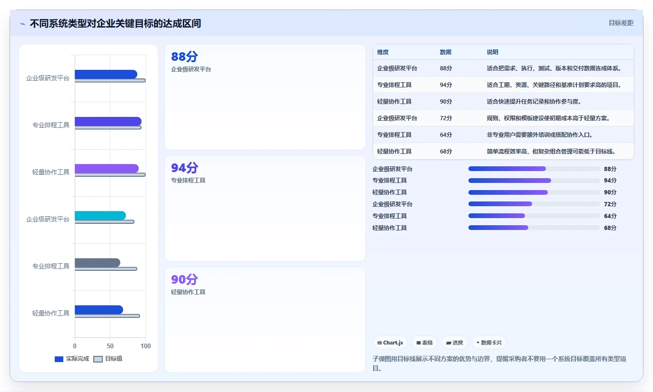Screen dimensions: 653x392
Task: Click the large 90分 card value
Action: [184, 279]
